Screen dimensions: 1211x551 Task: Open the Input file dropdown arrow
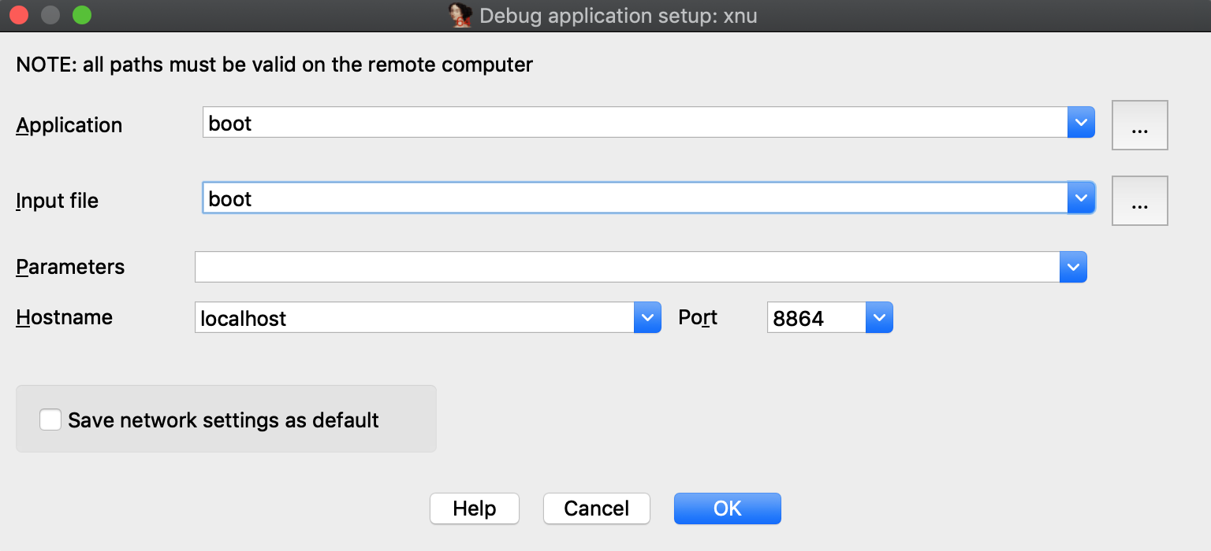coord(1081,198)
